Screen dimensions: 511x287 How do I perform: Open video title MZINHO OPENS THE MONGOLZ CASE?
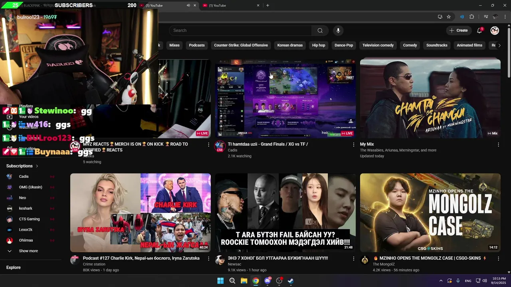point(430,258)
